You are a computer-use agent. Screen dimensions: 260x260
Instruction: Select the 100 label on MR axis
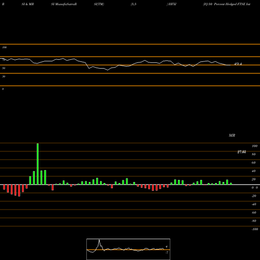pyautogui.click(x=254, y=146)
